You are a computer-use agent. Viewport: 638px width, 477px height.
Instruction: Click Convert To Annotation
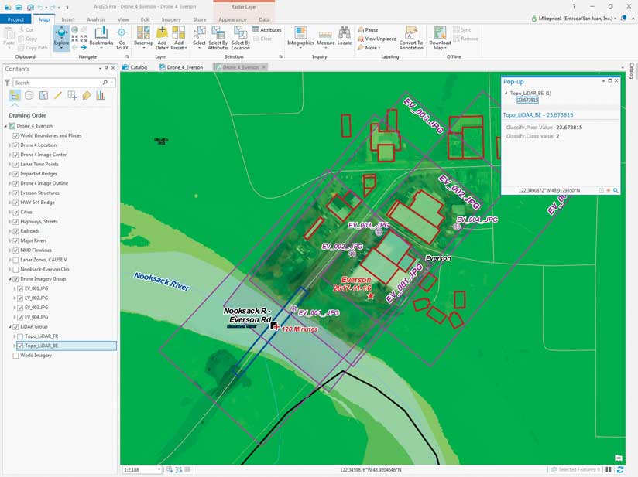(411, 37)
